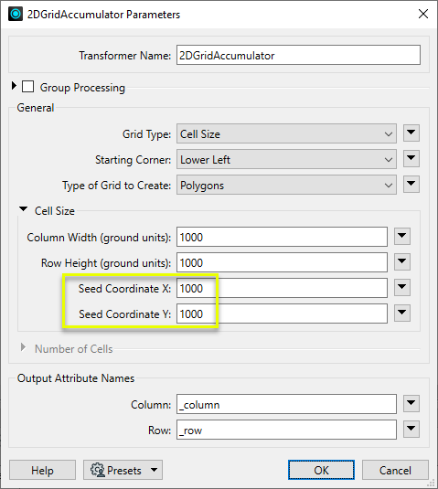Click the FME app icon in title bar

pos(16,14)
